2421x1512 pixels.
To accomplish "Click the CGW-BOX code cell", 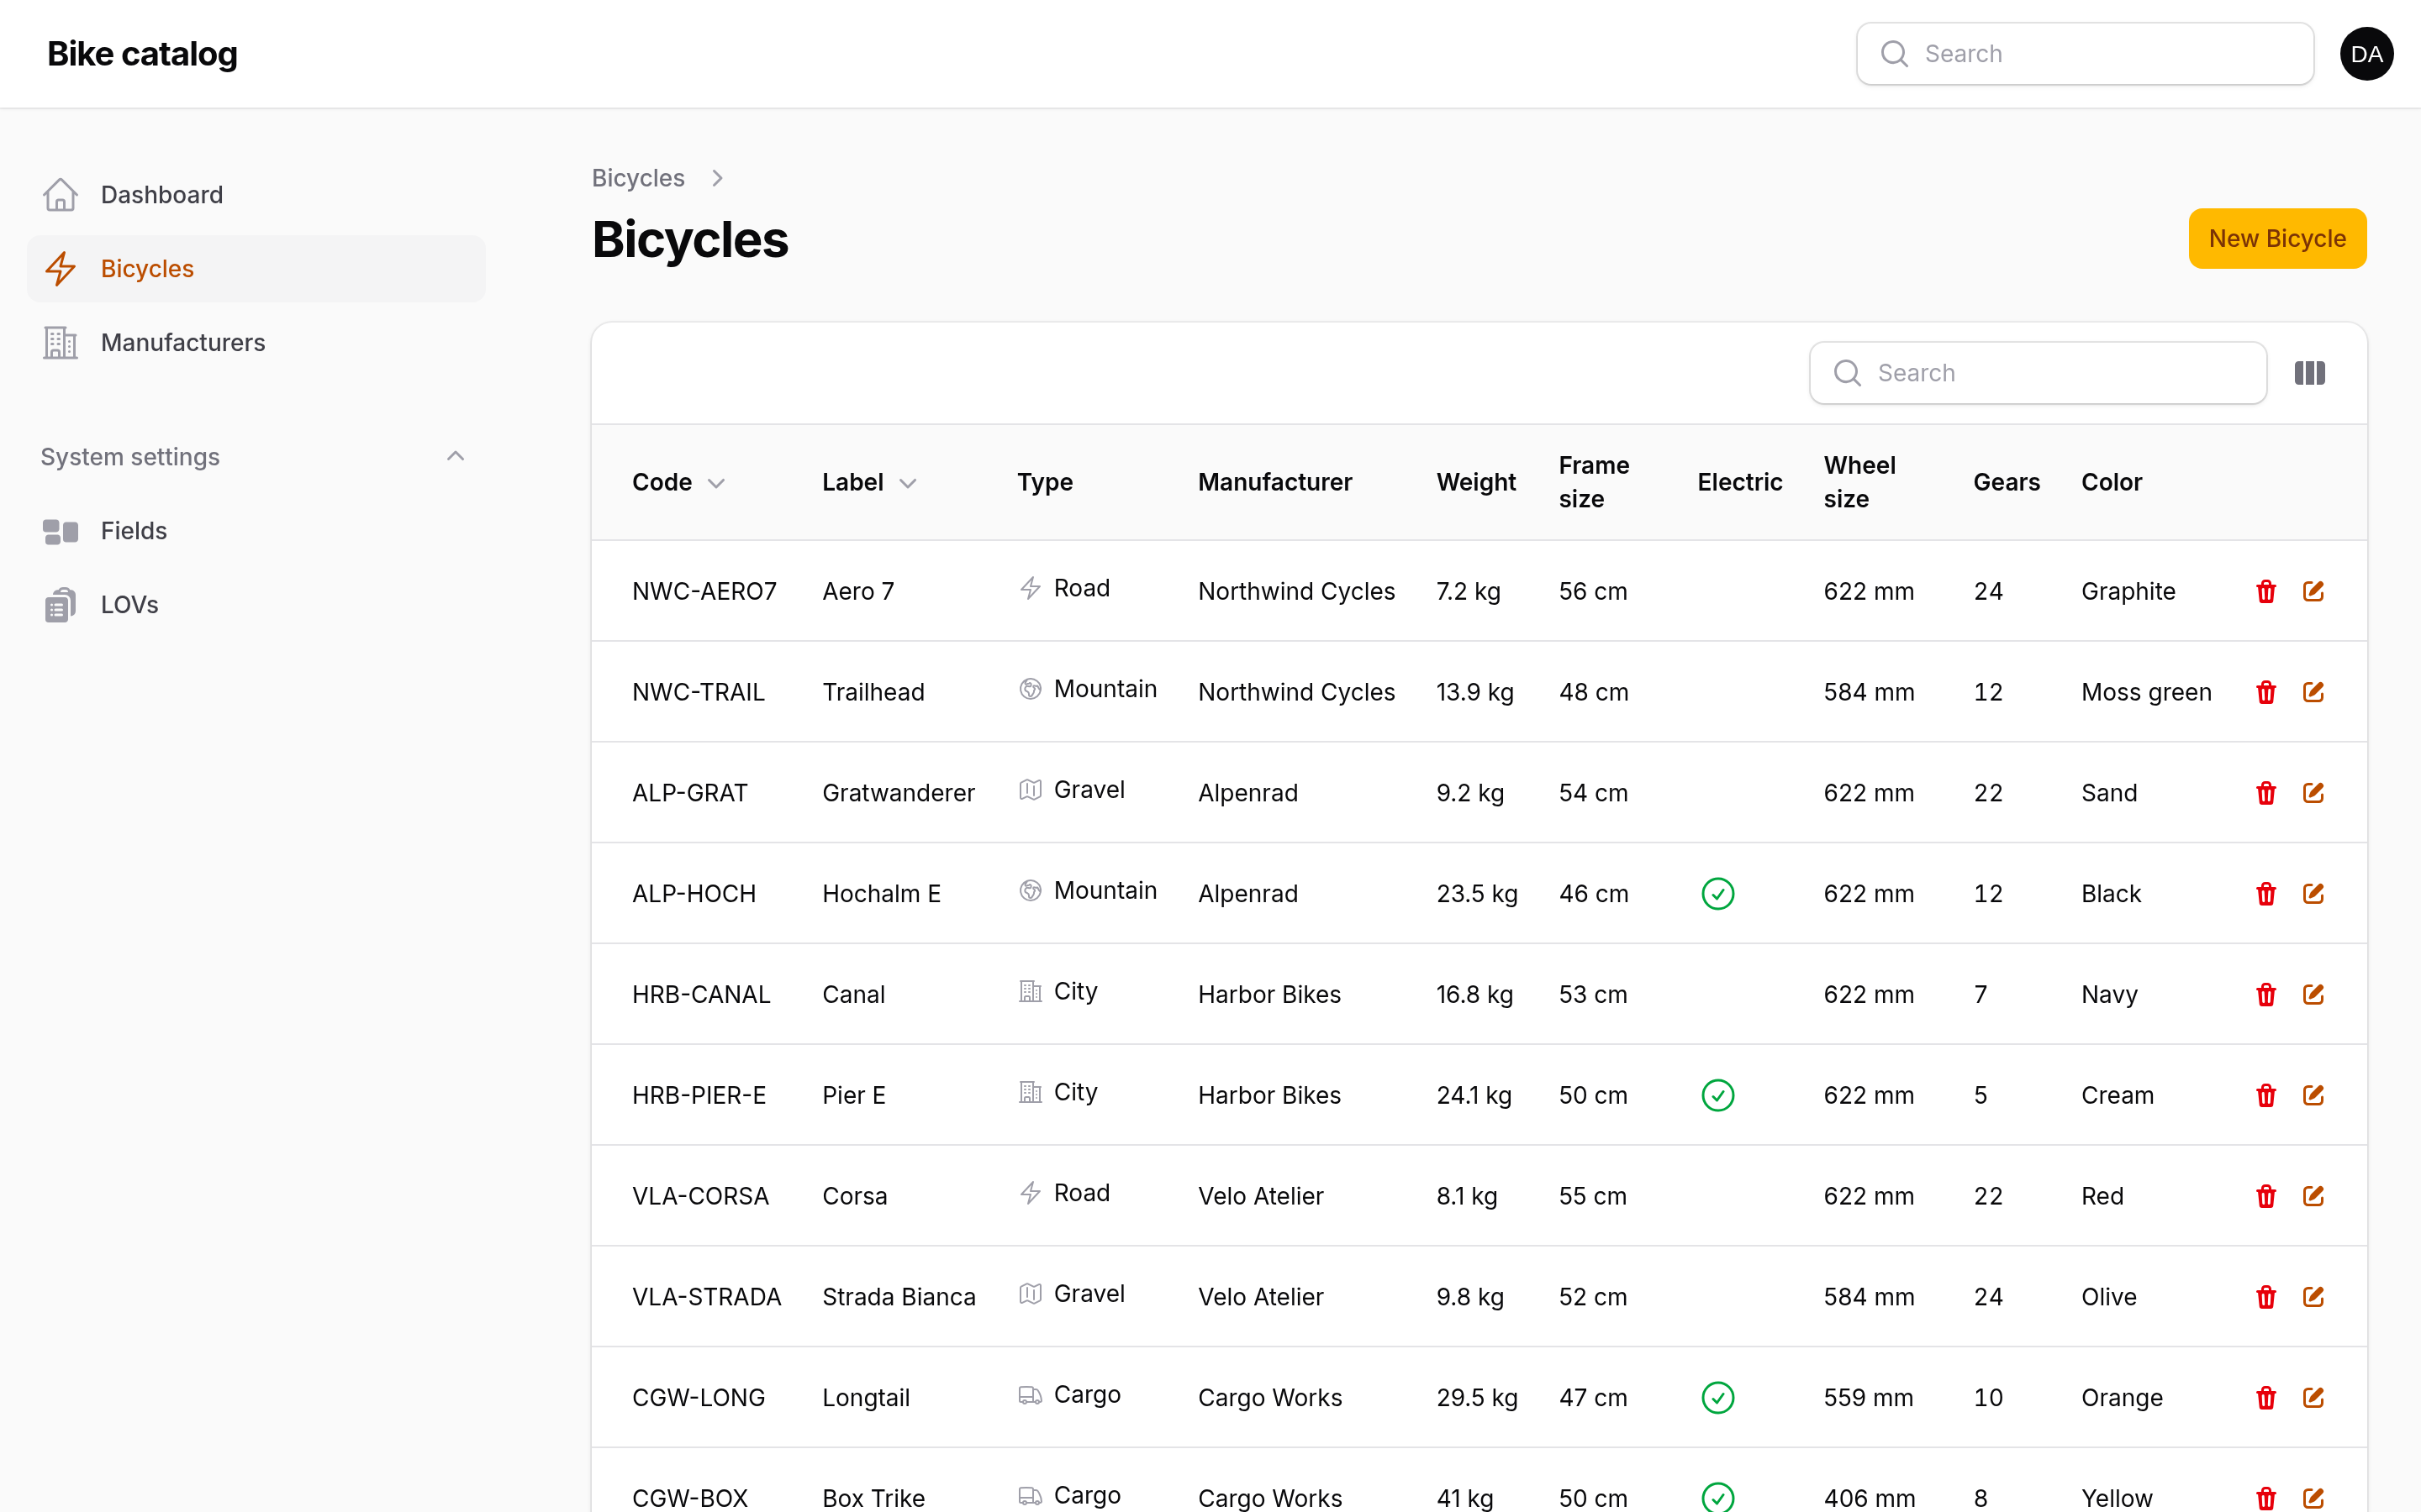I will pos(690,1499).
